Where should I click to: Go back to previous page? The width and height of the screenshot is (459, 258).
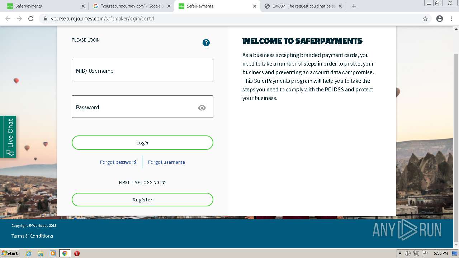[x=8, y=19]
